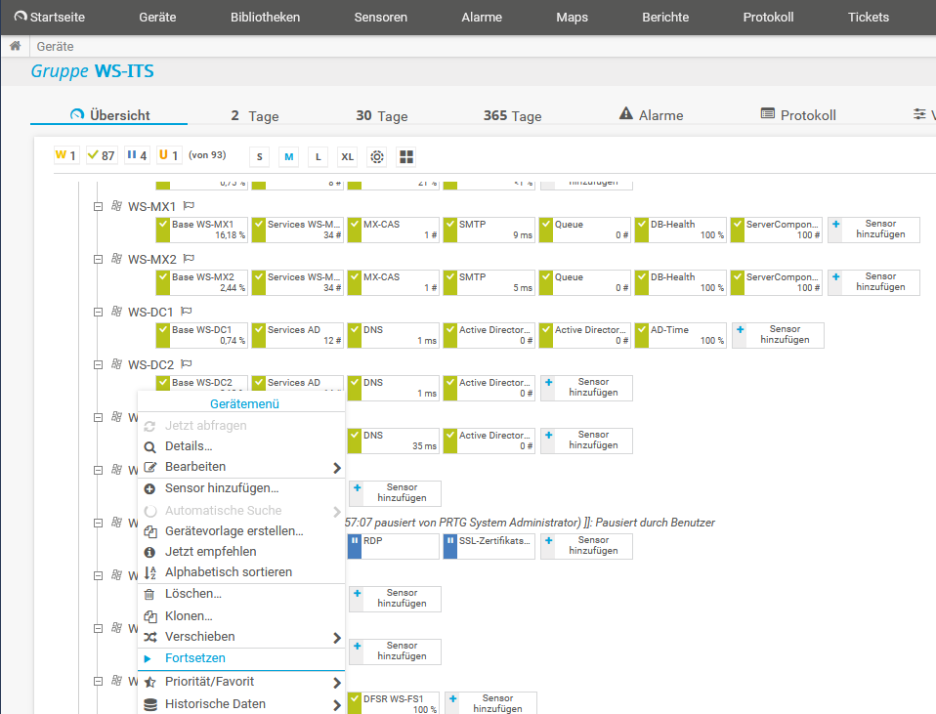Add sensor to WS-DC1 via Sensor hinzufügen
The width and height of the screenshot is (936, 714).
(778, 334)
